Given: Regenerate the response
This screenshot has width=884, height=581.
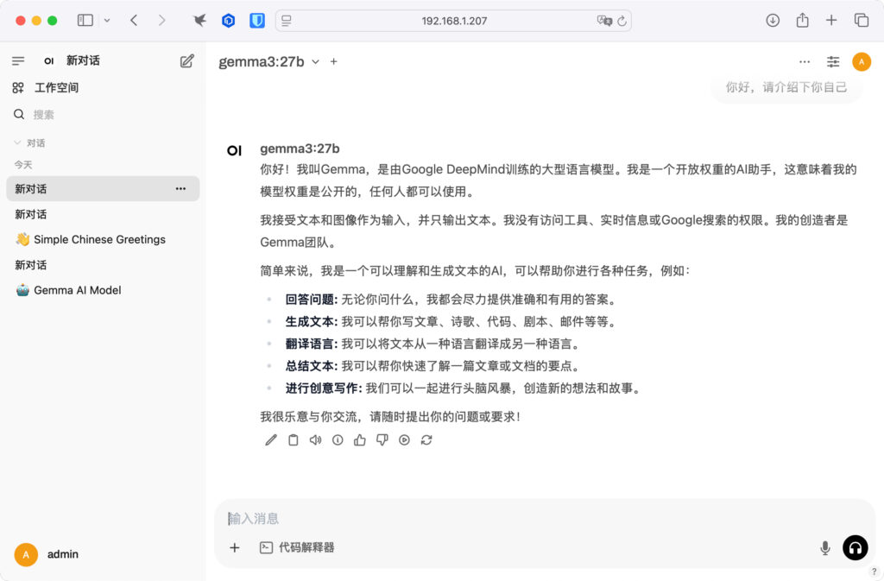Looking at the screenshot, I should pyautogui.click(x=426, y=440).
